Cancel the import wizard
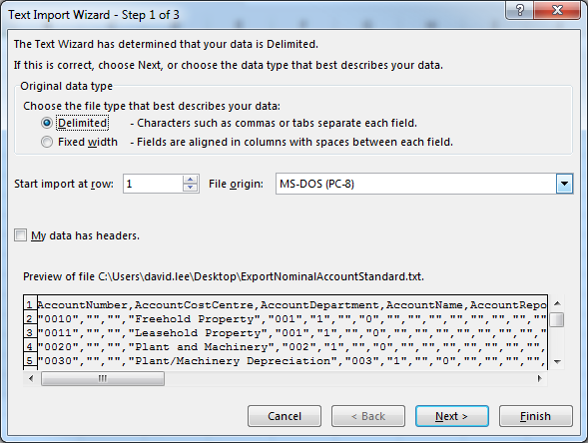Viewport: 588px width, 443px height. pyautogui.click(x=285, y=416)
